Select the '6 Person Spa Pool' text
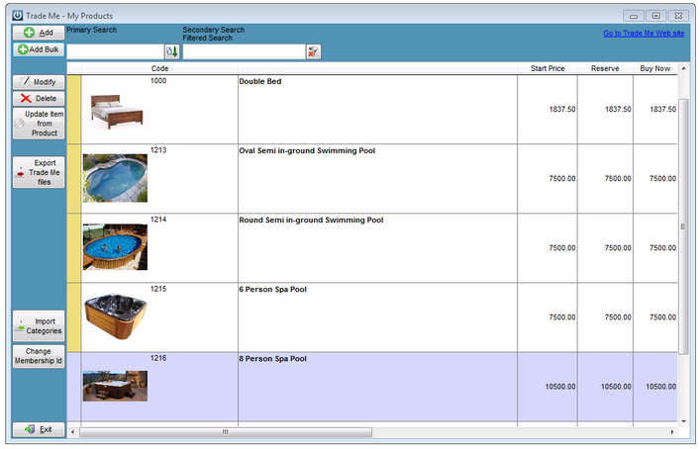The width and height of the screenshot is (700, 449). click(x=272, y=290)
